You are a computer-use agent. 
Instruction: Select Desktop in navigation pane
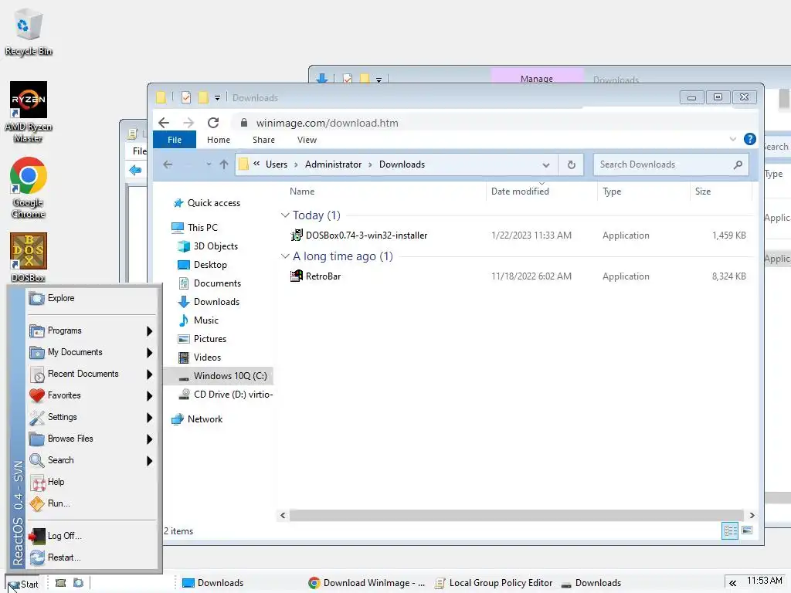(x=210, y=265)
